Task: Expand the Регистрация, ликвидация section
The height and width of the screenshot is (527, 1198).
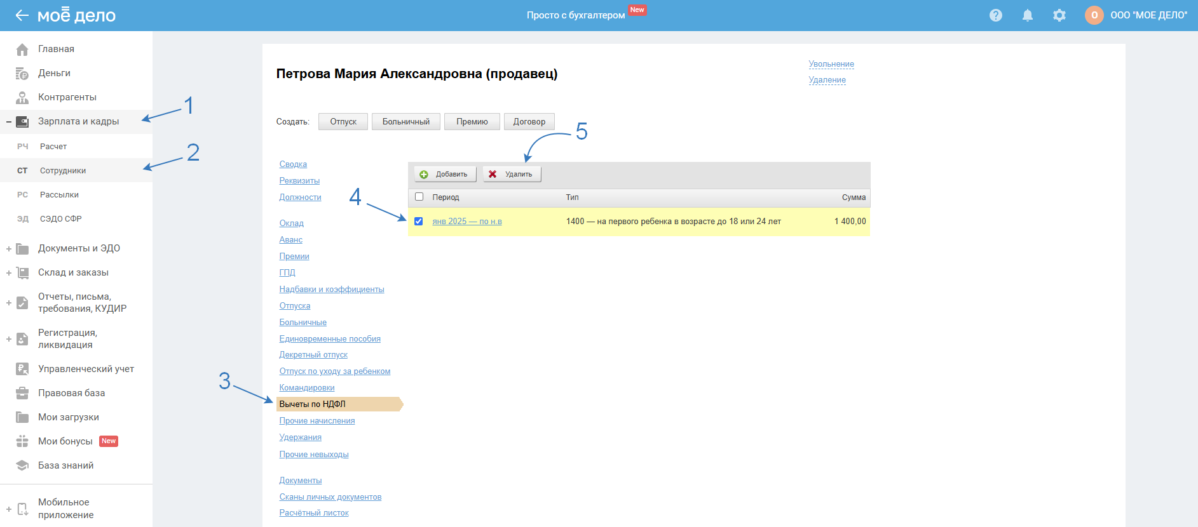Action: coord(9,339)
